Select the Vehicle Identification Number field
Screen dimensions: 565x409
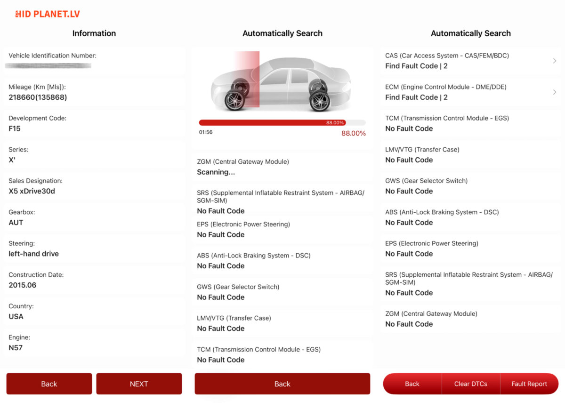94,61
